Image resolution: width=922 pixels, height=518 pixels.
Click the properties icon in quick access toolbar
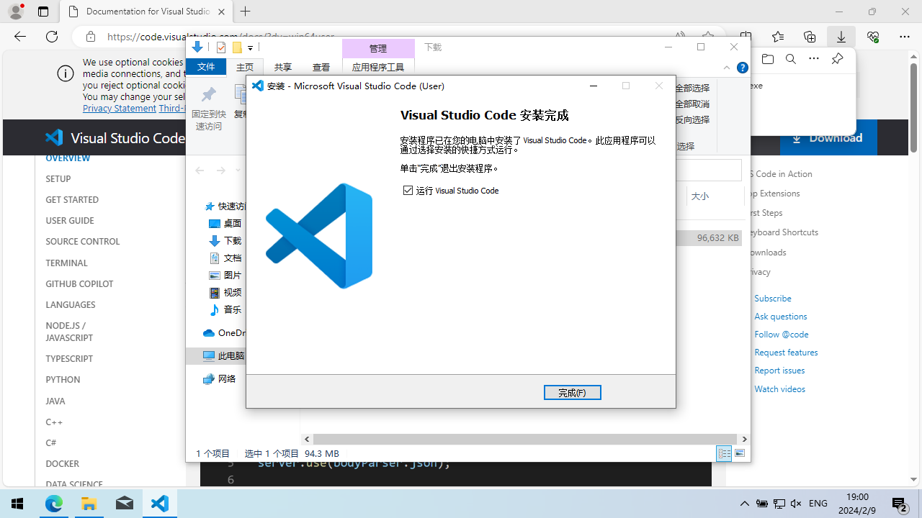tap(221, 47)
